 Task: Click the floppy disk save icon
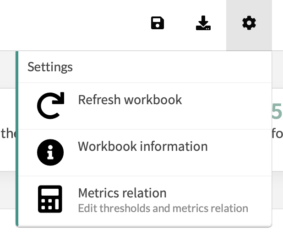click(158, 23)
